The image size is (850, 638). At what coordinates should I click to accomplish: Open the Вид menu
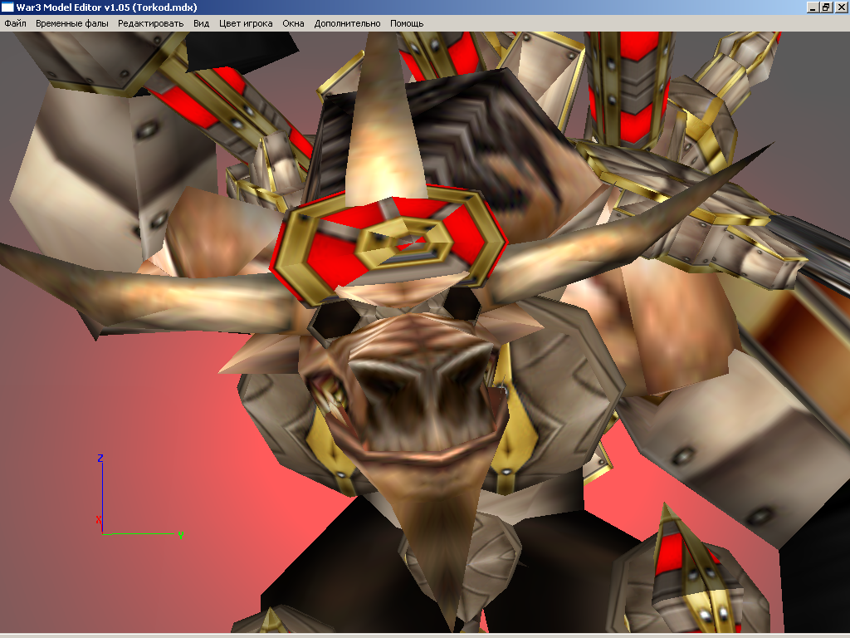[201, 23]
